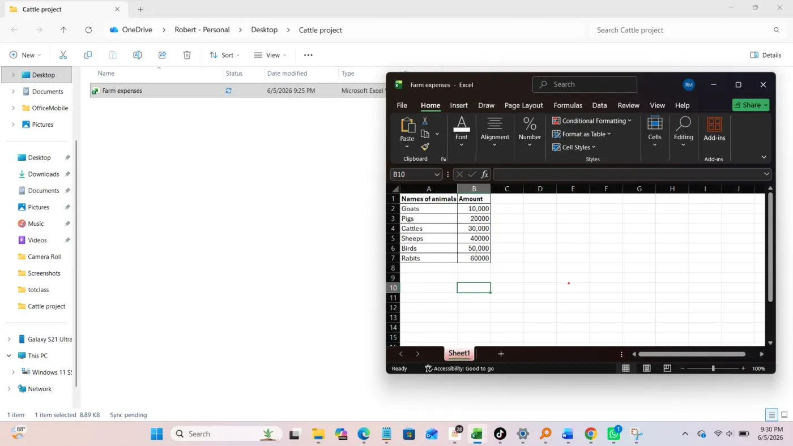Go up one folder level in Explorer

pyautogui.click(x=63, y=30)
